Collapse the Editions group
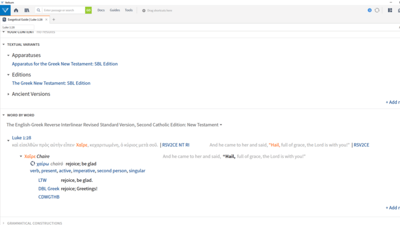This screenshot has width=400, height=225. click(8, 75)
